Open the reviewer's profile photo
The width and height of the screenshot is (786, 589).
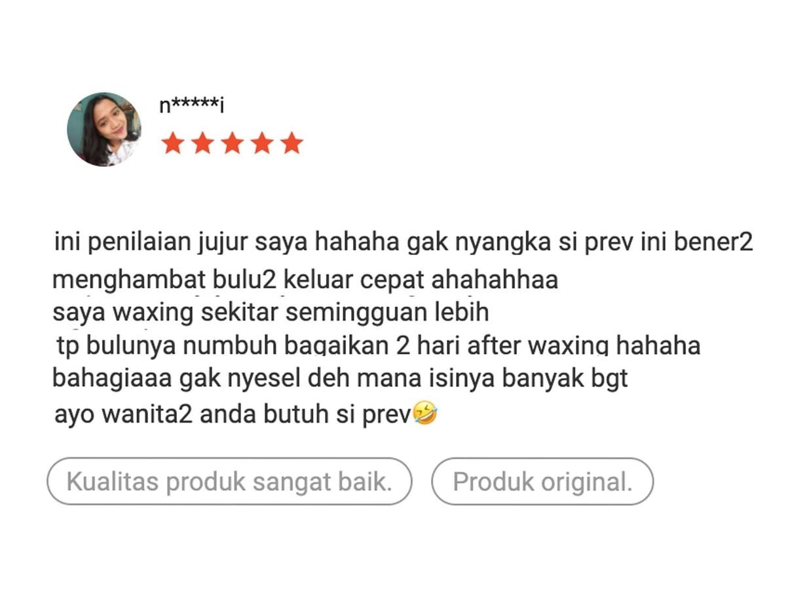pos(104,129)
